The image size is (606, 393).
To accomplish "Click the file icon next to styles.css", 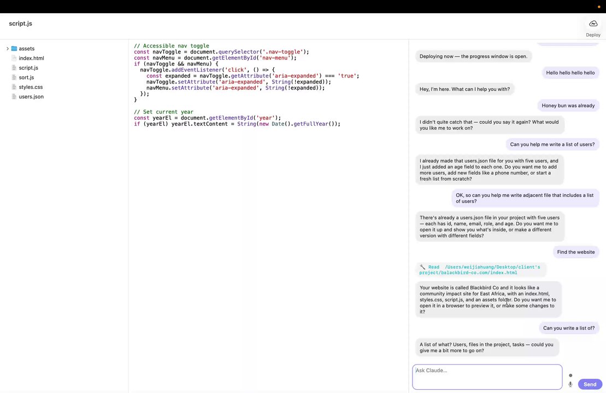I will pyautogui.click(x=14, y=87).
